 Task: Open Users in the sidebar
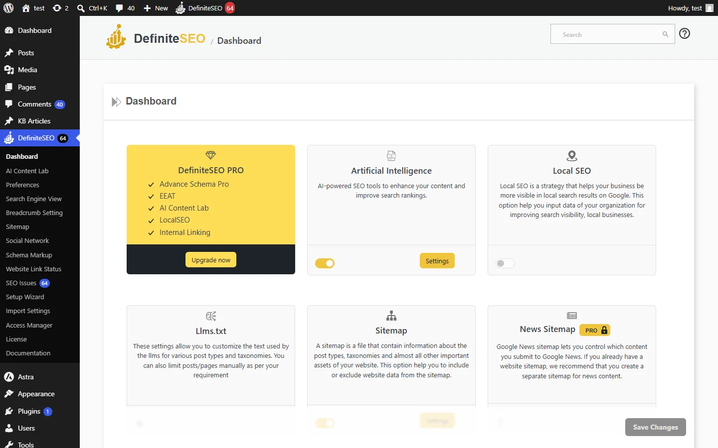(x=40, y=428)
